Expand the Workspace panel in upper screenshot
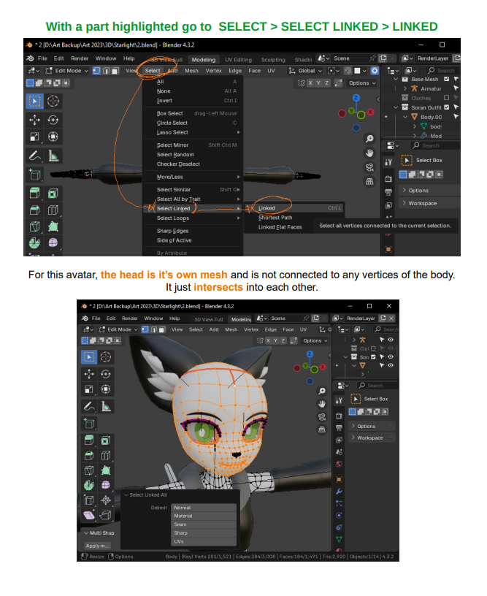487x596 pixels. point(422,203)
